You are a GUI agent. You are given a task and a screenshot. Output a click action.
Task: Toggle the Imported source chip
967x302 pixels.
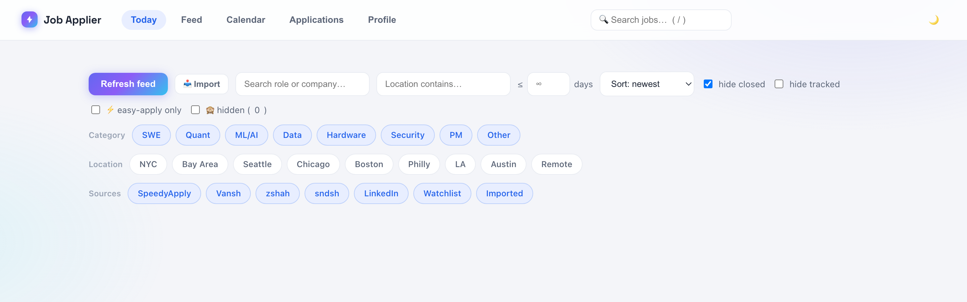(x=504, y=194)
